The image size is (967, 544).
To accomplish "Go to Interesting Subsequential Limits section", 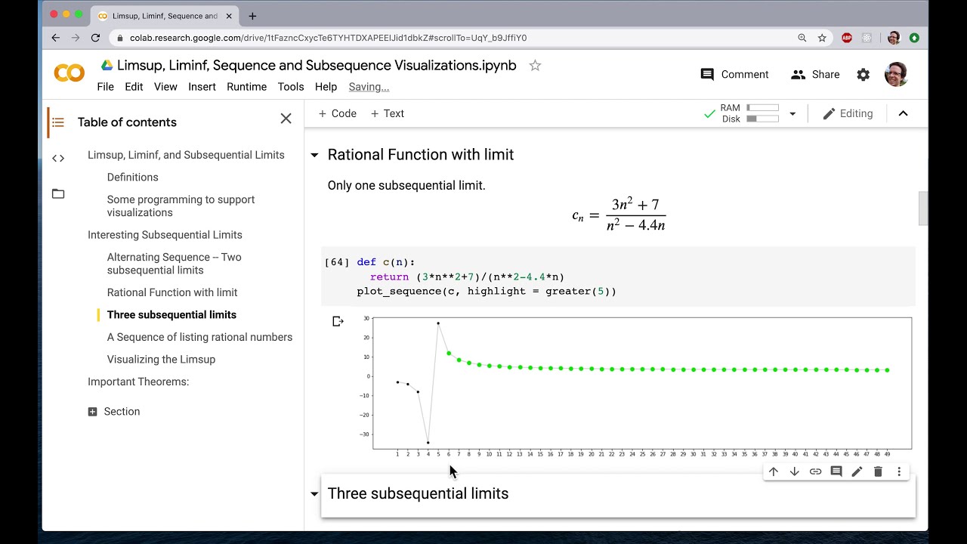I will (165, 235).
